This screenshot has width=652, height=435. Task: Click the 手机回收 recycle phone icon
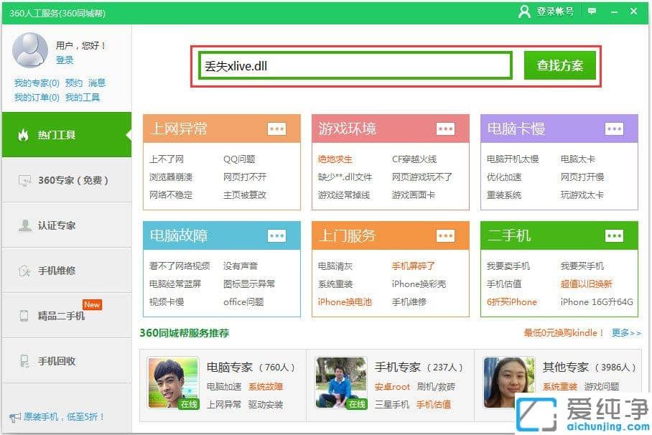[x=22, y=361]
